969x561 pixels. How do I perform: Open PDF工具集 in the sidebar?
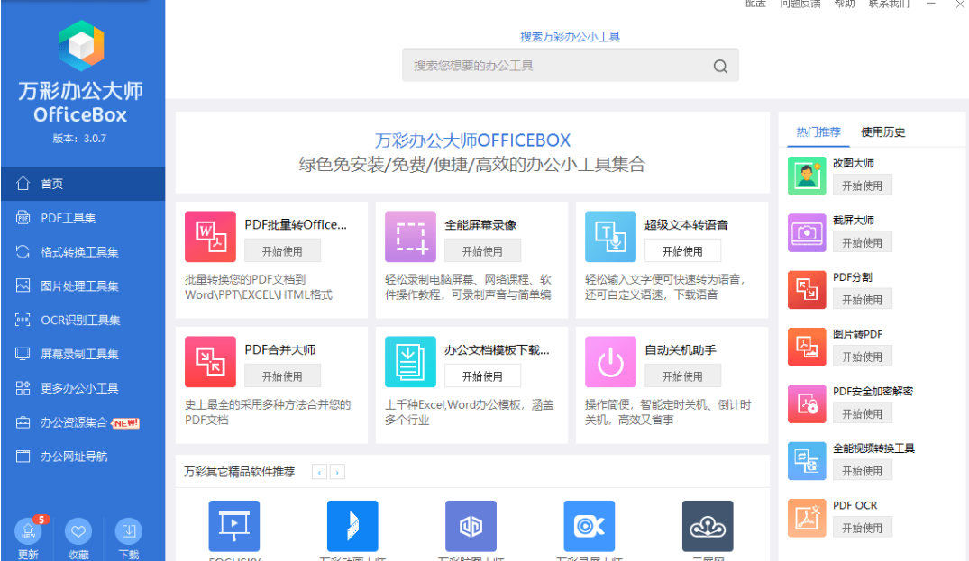tap(69, 218)
